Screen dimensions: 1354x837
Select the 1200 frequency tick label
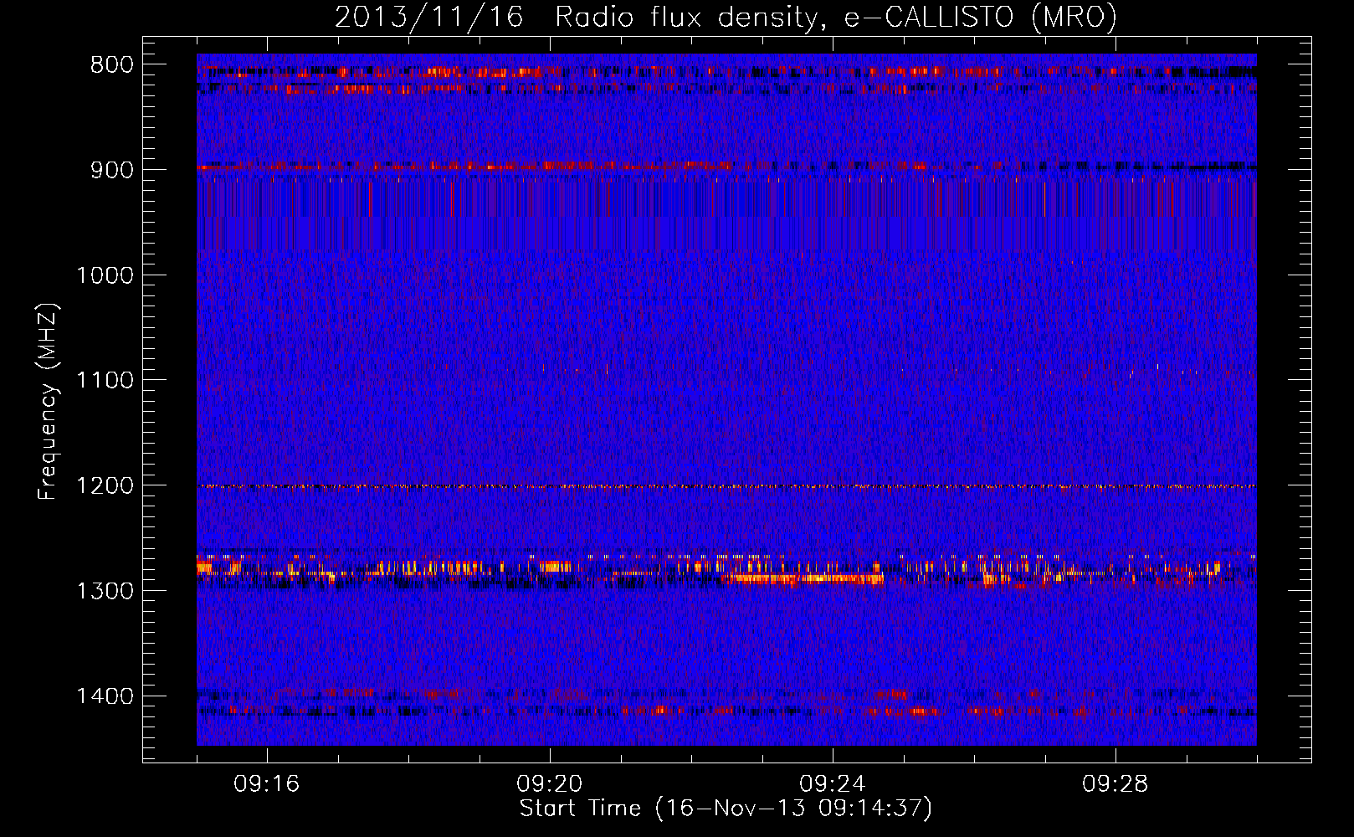[x=105, y=485]
